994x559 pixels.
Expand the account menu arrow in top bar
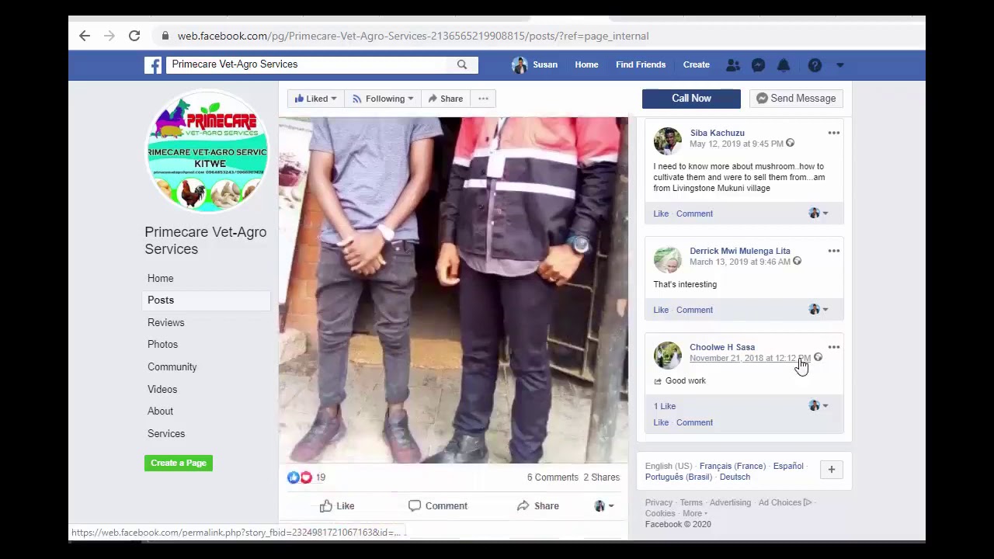839,65
